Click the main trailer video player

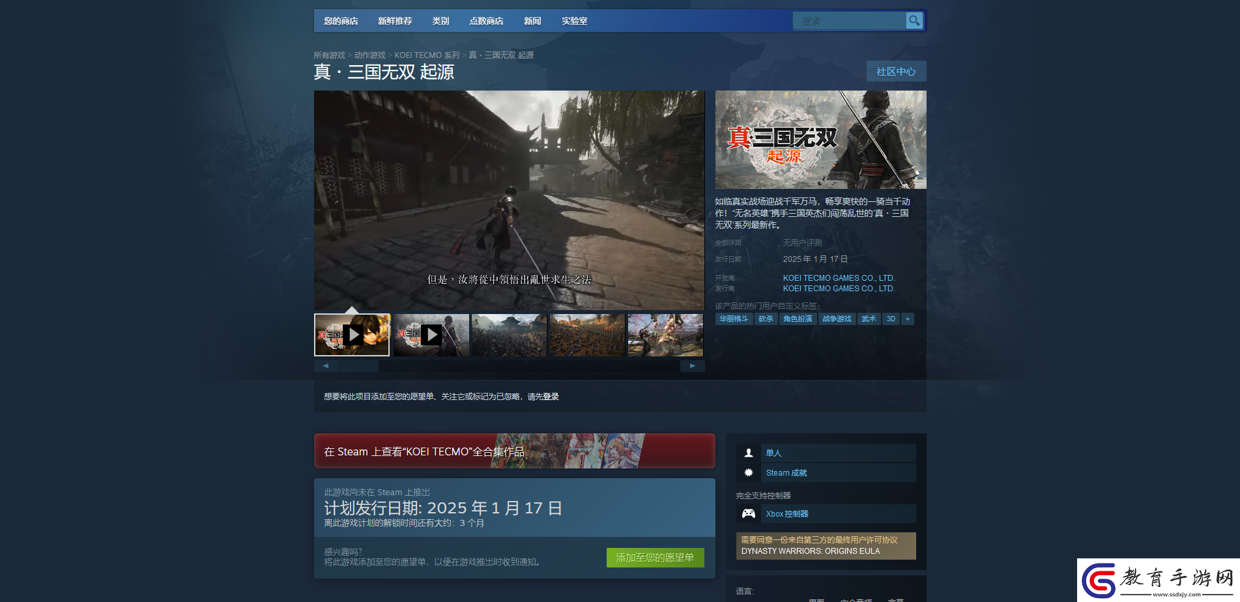point(509,200)
